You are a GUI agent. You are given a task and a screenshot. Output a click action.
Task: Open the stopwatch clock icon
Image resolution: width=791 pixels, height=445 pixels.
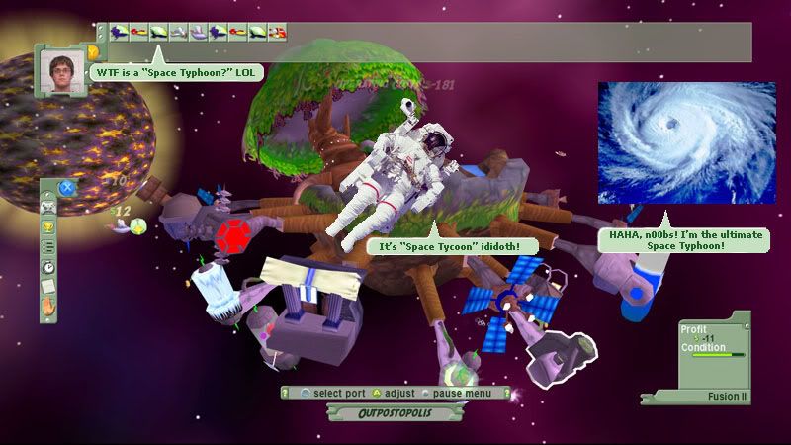[47, 266]
